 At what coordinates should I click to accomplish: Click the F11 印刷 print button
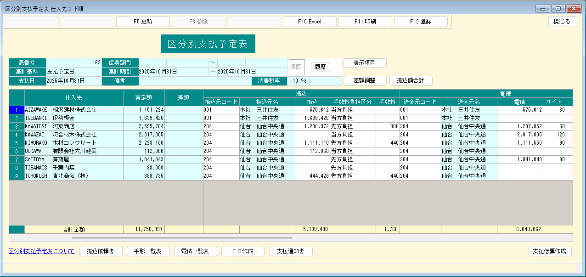point(365,22)
